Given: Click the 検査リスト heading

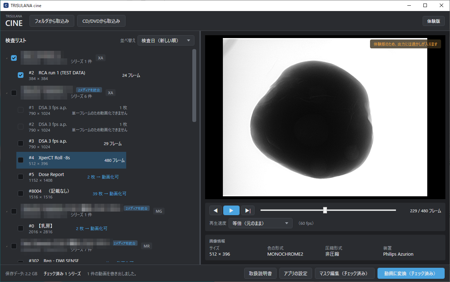Looking at the screenshot, I should click(x=16, y=41).
